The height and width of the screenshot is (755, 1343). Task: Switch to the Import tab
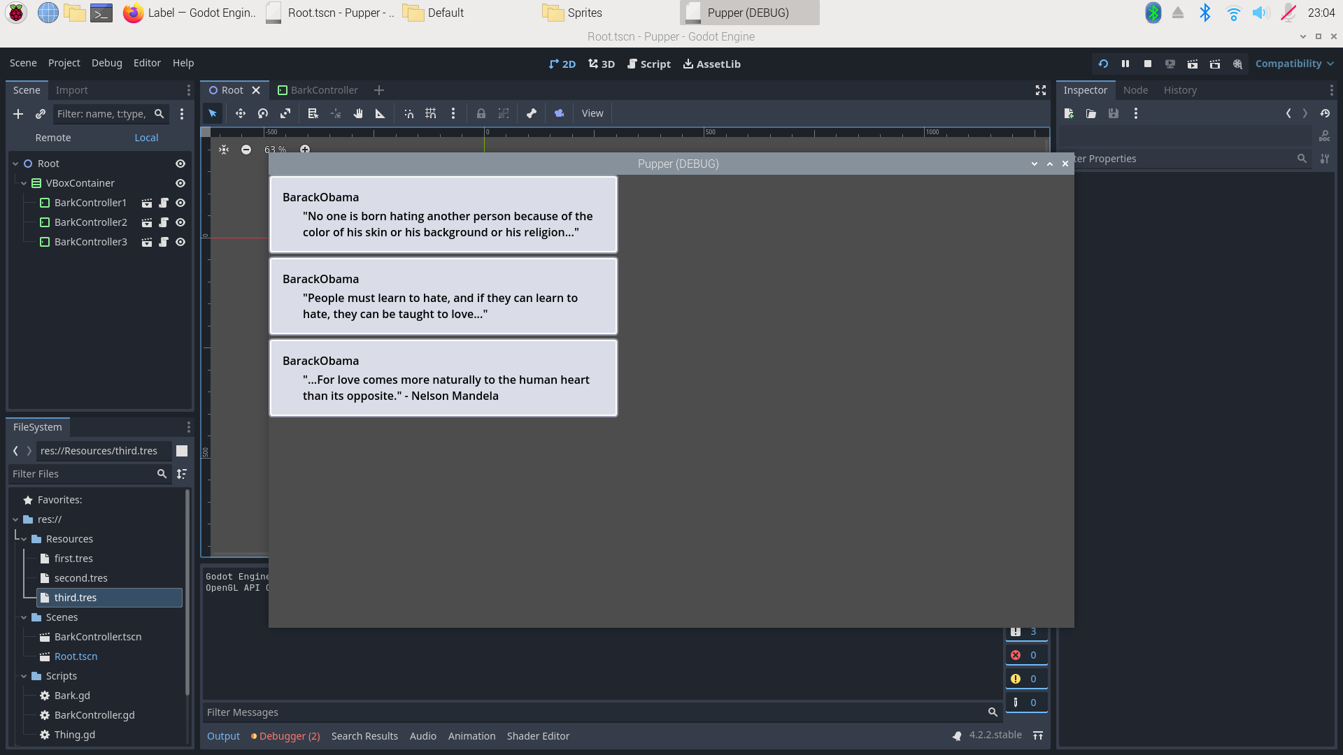pos(71,90)
